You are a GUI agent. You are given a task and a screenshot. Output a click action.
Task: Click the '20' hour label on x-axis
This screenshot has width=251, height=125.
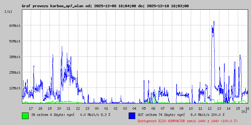[59, 108]
